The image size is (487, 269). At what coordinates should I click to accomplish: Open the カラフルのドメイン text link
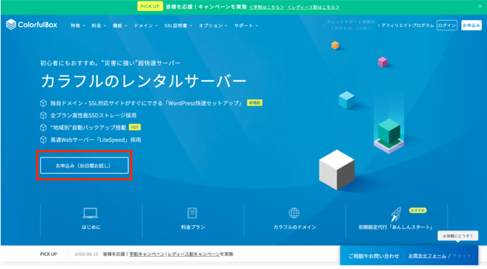coord(295,227)
